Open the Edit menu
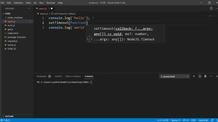Screen dimensions: 218x122 [9, 3]
